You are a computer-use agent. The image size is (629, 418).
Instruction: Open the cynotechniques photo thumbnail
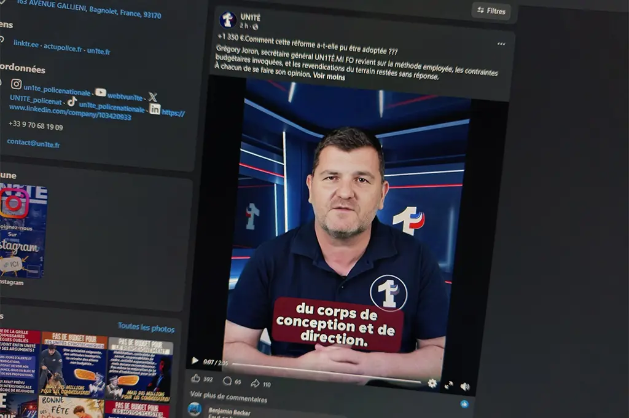coord(74,365)
